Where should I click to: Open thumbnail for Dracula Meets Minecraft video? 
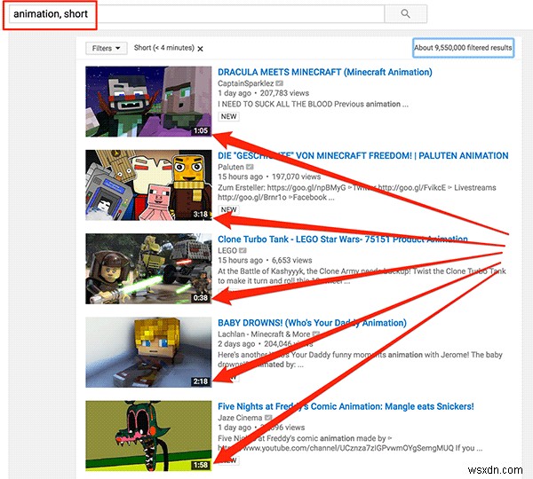tap(148, 101)
